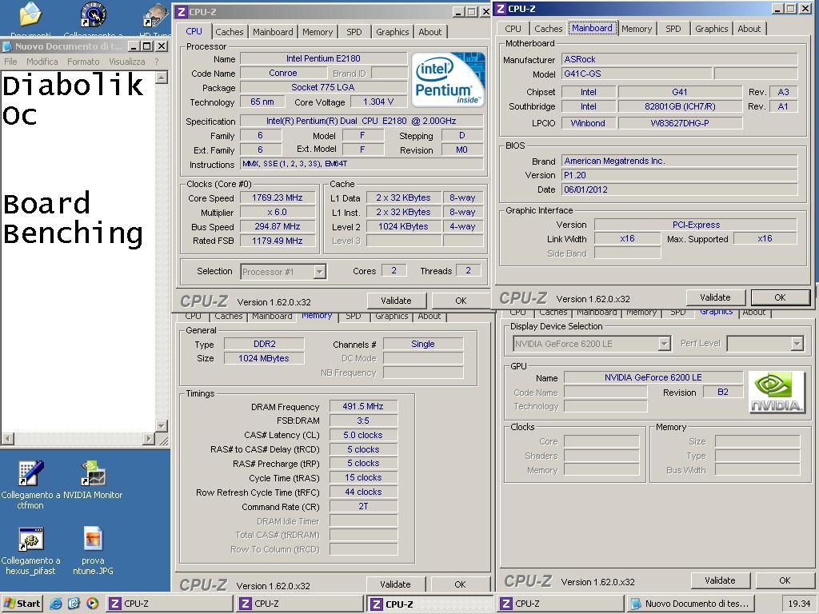Switch to second CPU-Z taskbar button
Image resolution: width=819 pixels, height=614 pixels.
301,604
